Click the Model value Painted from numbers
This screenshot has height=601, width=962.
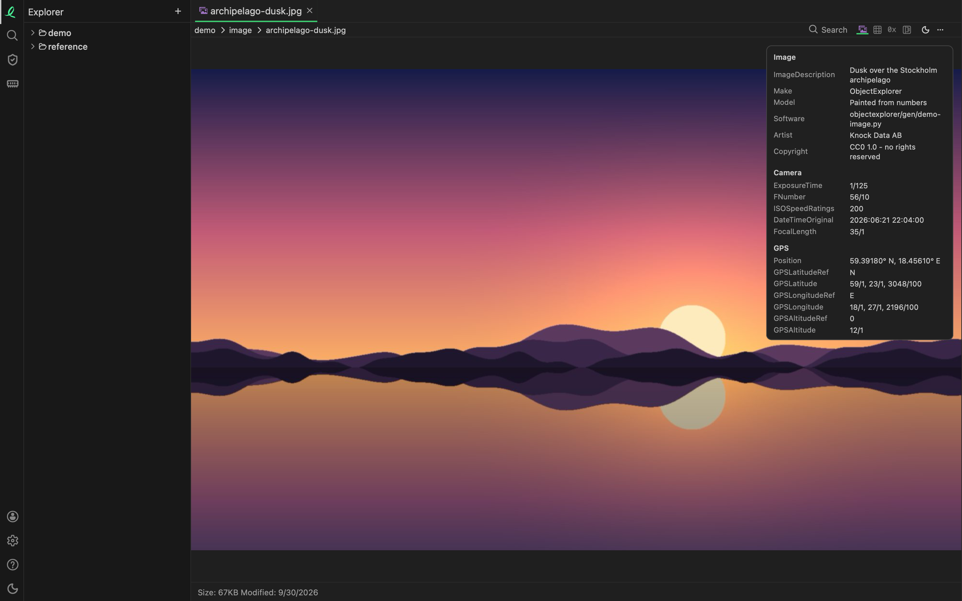[x=888, y=103]
